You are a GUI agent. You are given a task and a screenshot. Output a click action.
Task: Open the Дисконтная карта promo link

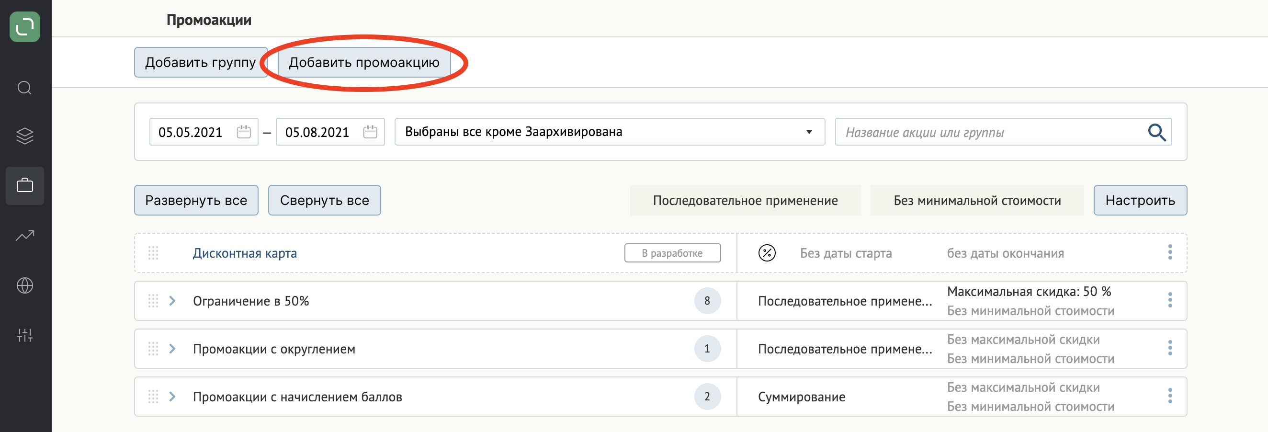(x=245, y=253)
